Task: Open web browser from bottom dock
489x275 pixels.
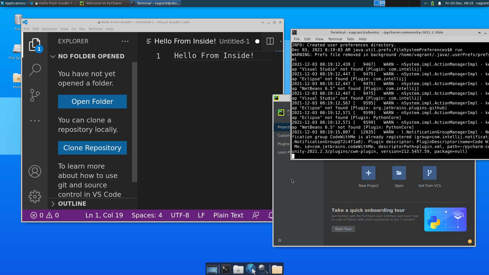Action: 251,269
